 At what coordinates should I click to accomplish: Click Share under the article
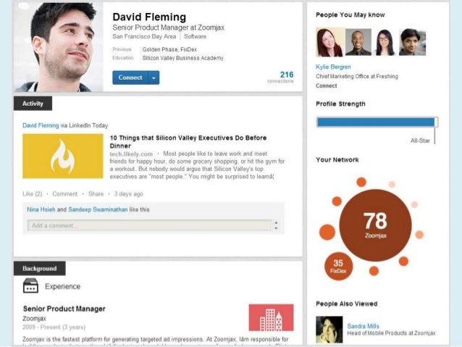(x=96, y=193)
